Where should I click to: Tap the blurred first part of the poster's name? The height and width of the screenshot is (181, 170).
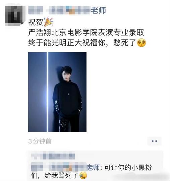click(x=36, y=10)
